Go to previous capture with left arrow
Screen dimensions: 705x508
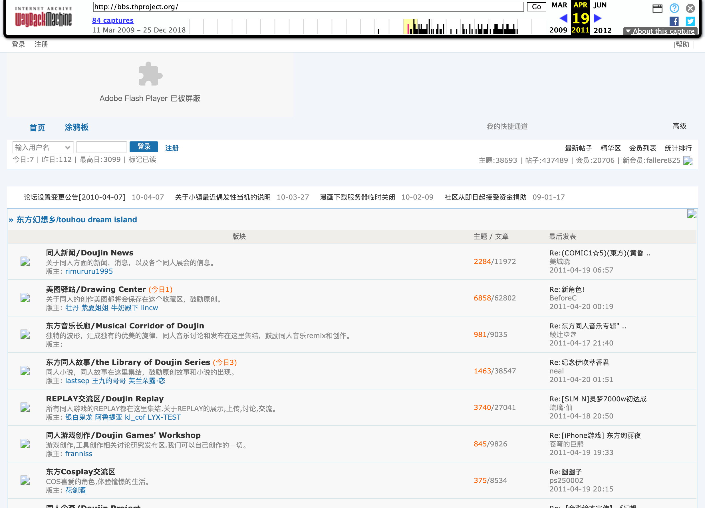[563, 18]
